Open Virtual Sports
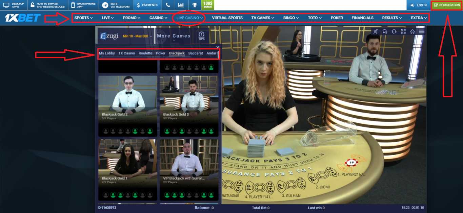Viewport: 463px width, 213px height. coord(227,18)
